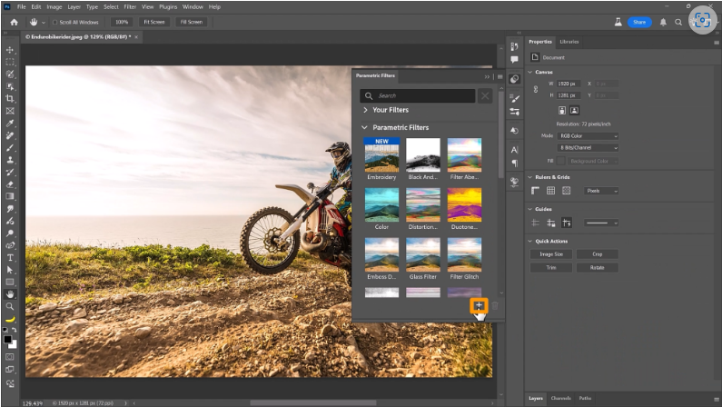The height and width of the screenshot is (407, 722).
Task: Collapse the Rulers & Grids section
Action: pyautogui.click(x=530, y=177)
